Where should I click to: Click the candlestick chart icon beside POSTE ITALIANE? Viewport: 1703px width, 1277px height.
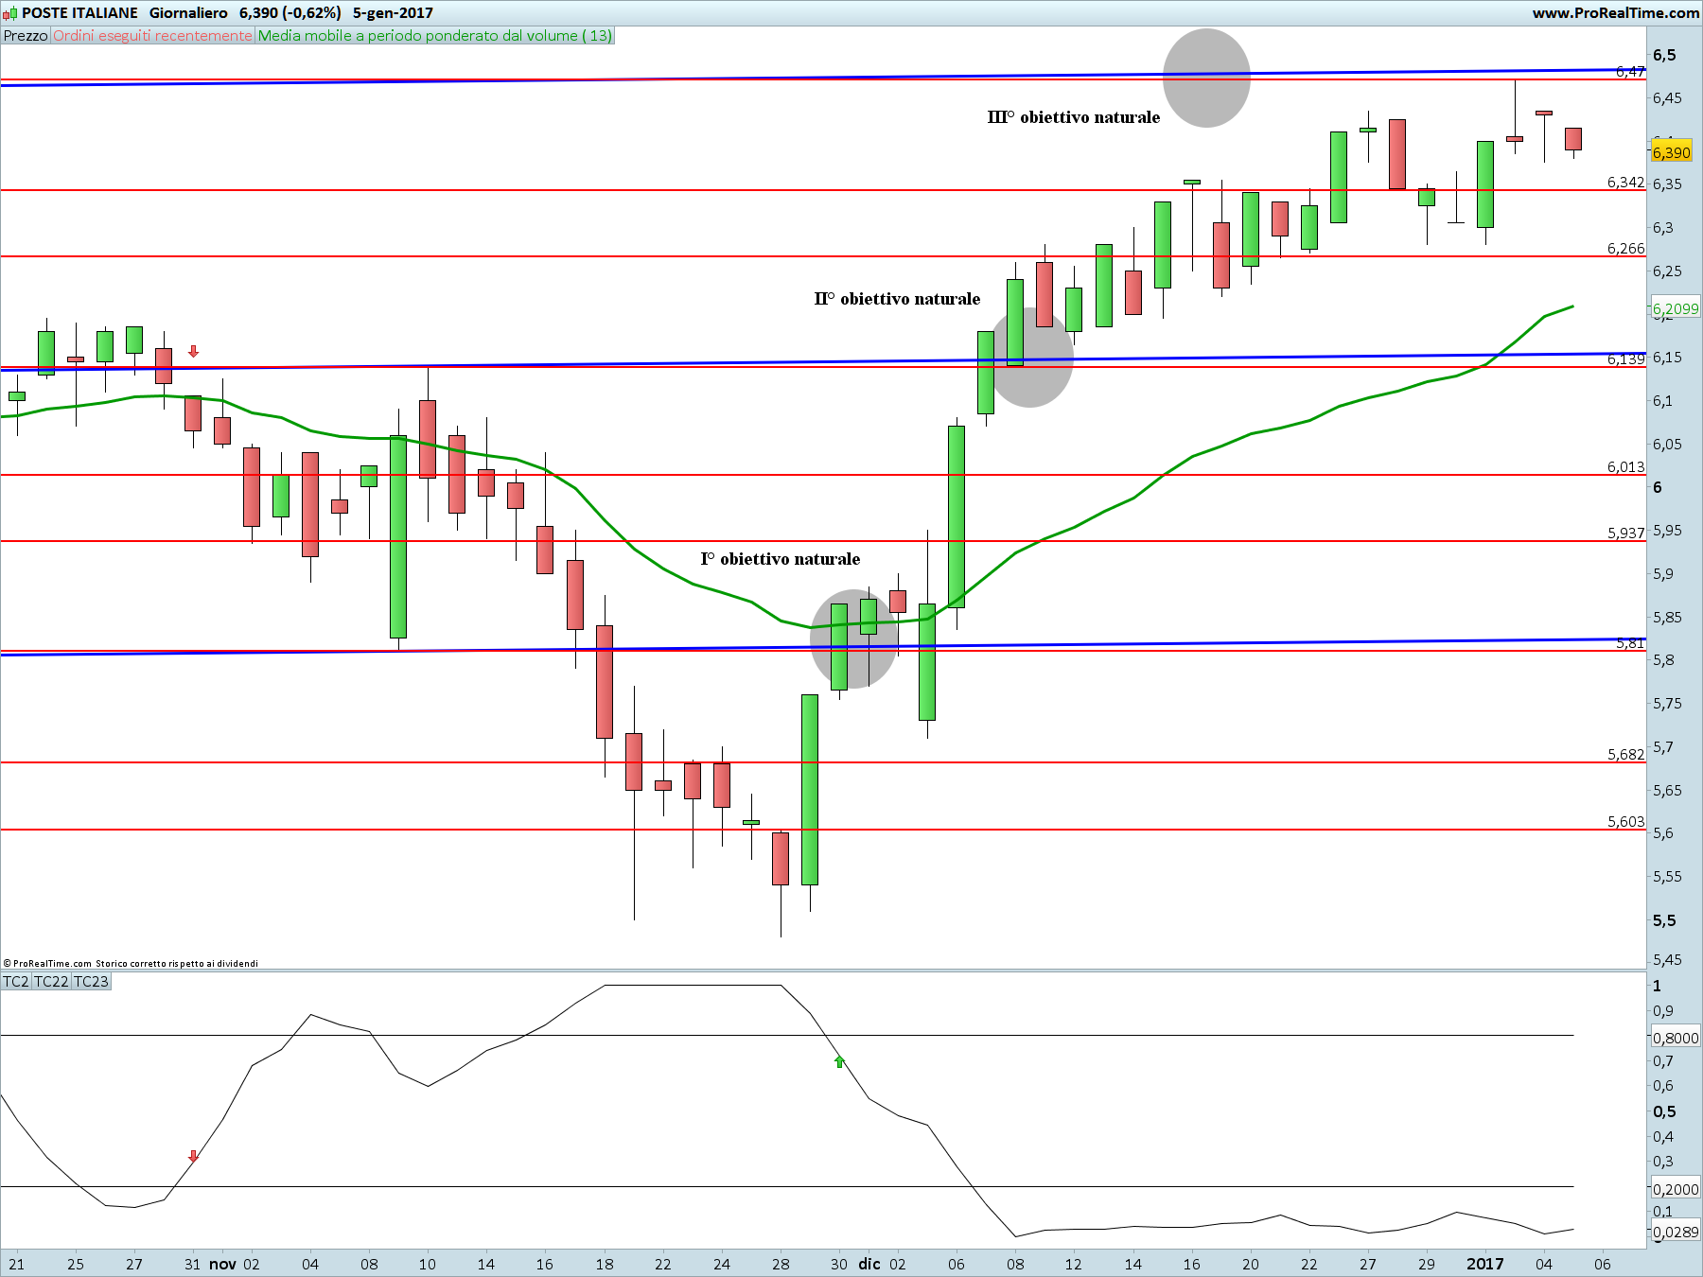(x=9, y=13)
